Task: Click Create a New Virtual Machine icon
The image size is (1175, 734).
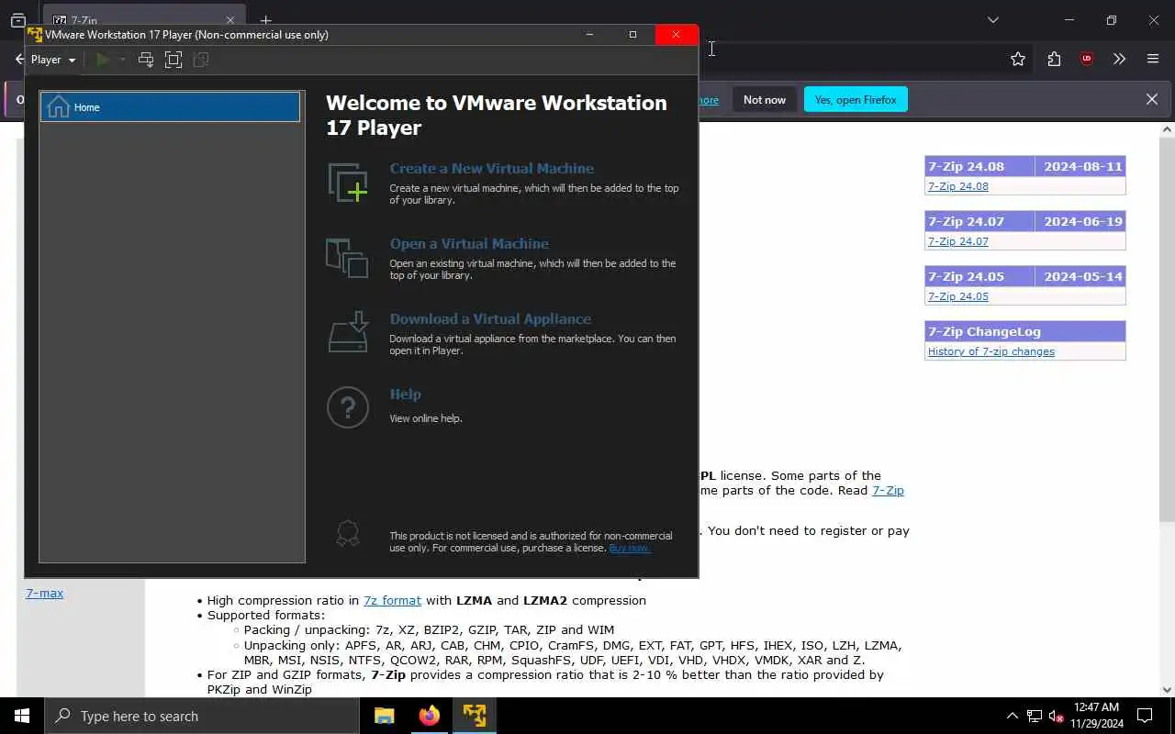Action: tap(348, 183)
